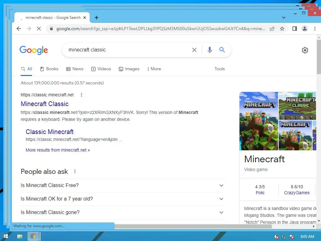Switch to the Videos tab
This screenshot has height=241, width=321.
pyautogui.click(x=101, y=69)
